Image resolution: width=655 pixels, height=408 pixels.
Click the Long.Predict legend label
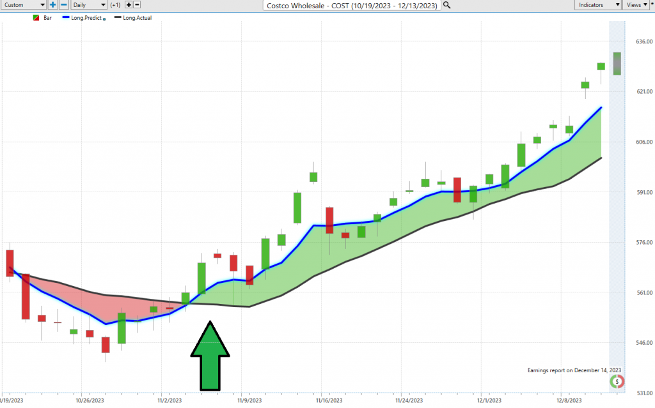coord(86,18)
